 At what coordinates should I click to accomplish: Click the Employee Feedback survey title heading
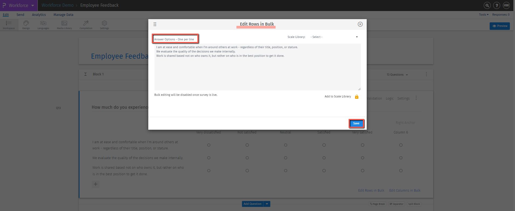120,56
